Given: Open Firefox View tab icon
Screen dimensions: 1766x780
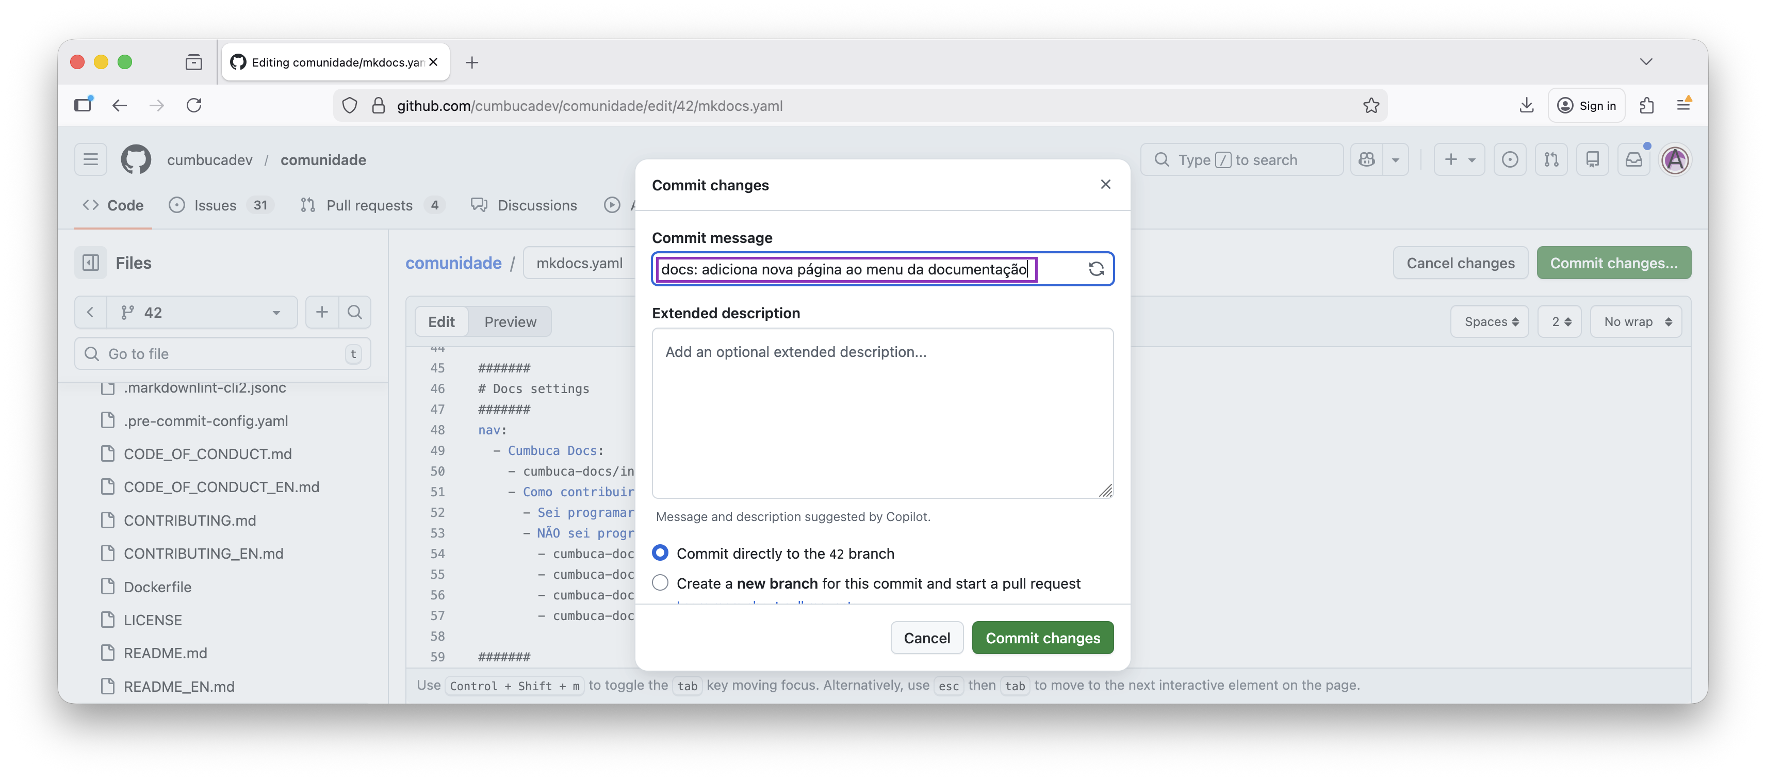Looking at the screenshot, I should click(194, 62).
